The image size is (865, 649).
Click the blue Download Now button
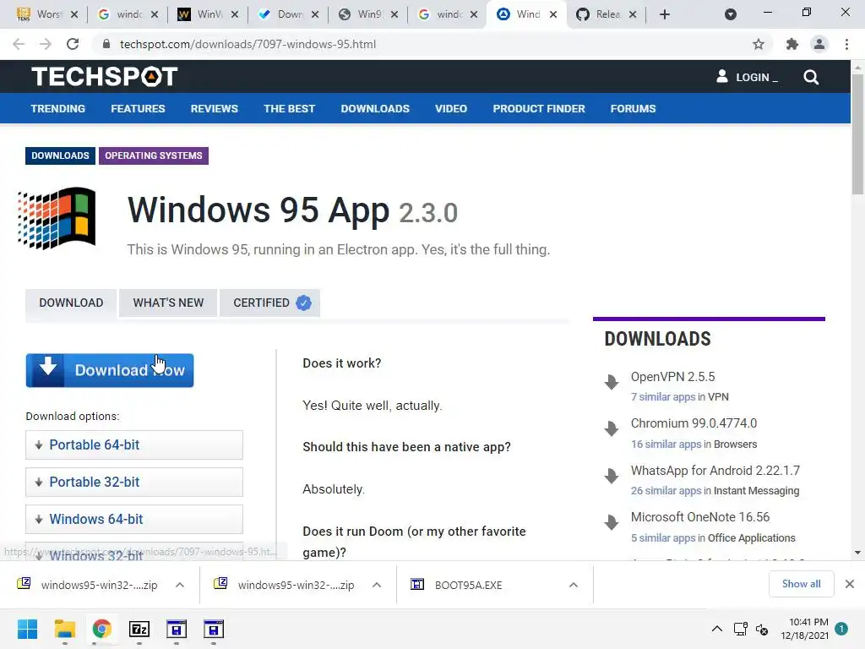click(x=110, y=370)
